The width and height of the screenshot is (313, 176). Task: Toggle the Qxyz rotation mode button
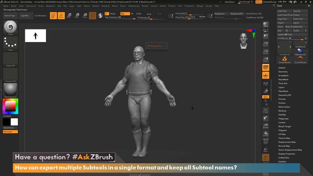click(x=266, y=97)
